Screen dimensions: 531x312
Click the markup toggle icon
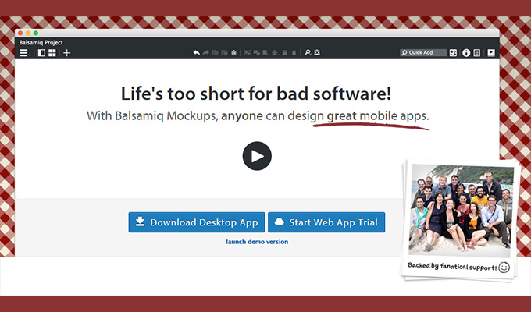tap(317, 52)
